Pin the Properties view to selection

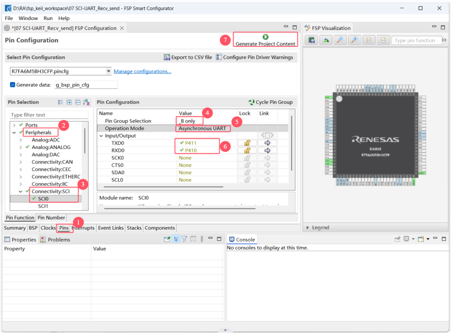click(167, 239)
